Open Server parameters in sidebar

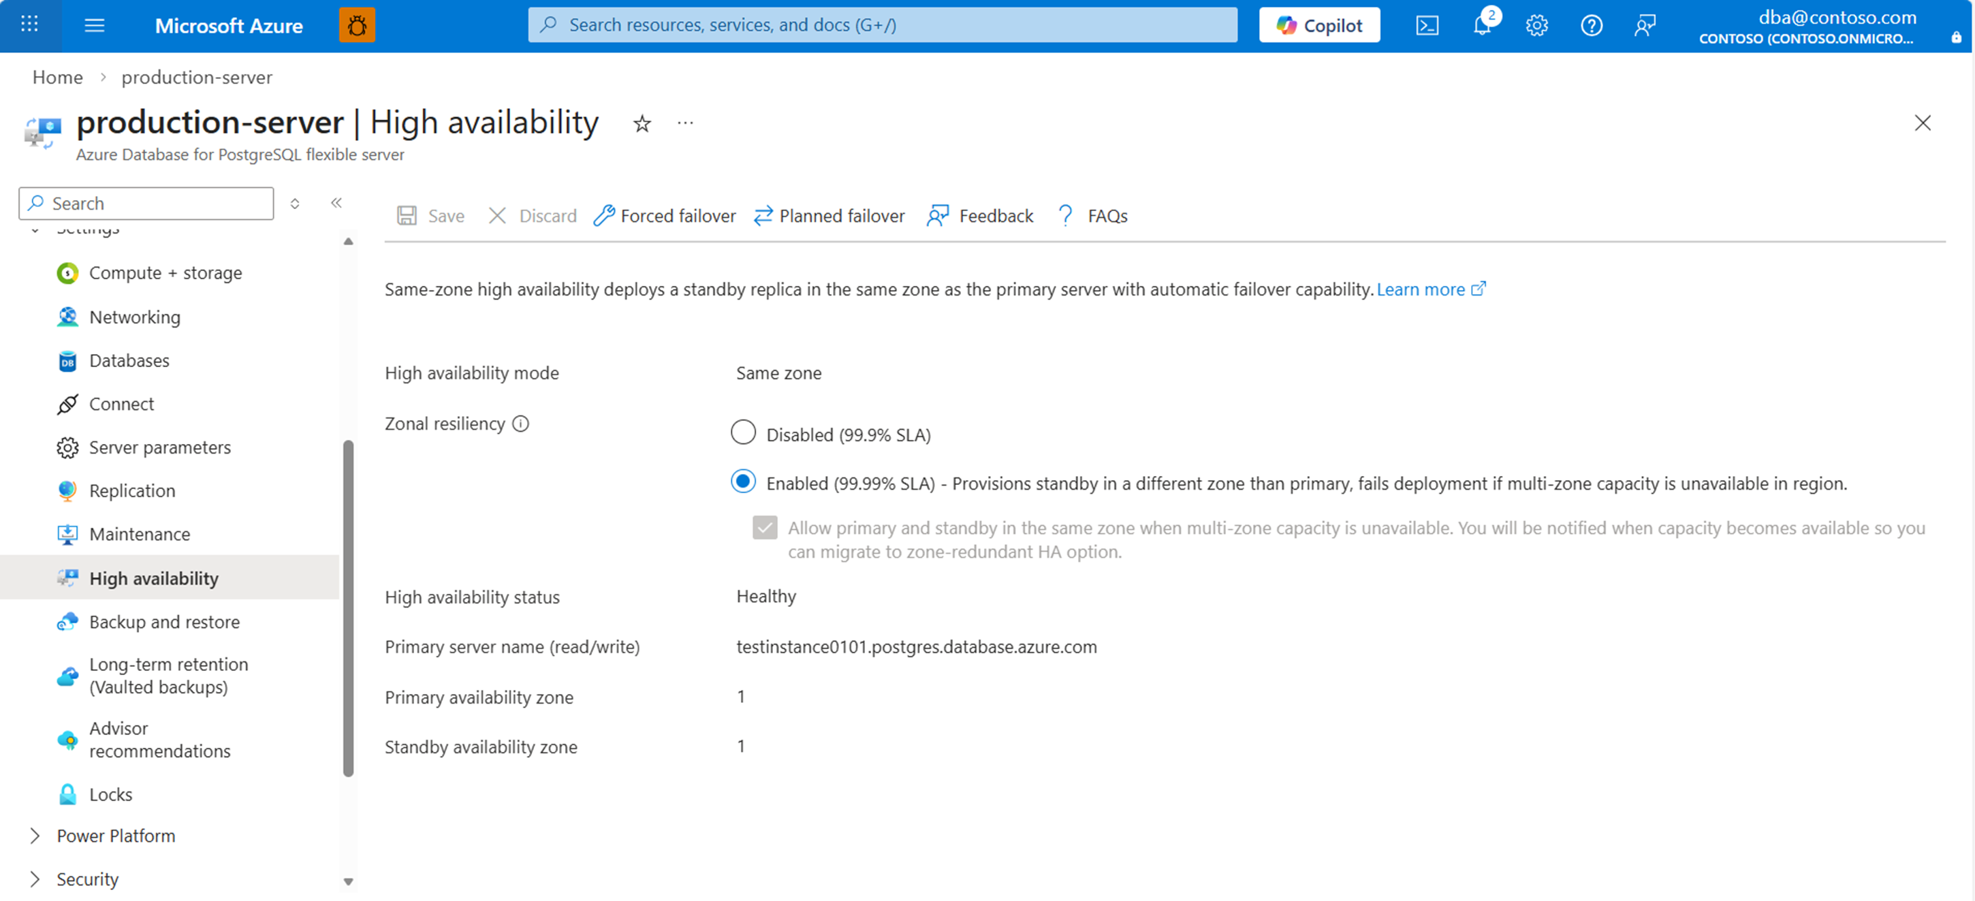[159, 447]
